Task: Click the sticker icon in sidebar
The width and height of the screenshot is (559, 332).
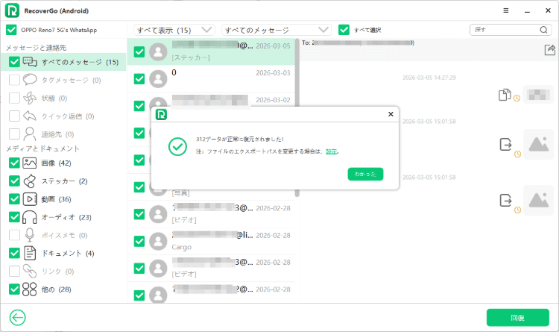Action: pyautogui.click(x=30, y=181)
